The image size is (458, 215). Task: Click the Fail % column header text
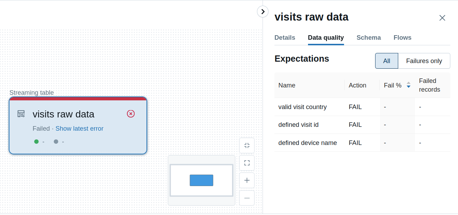pos(393,85)
